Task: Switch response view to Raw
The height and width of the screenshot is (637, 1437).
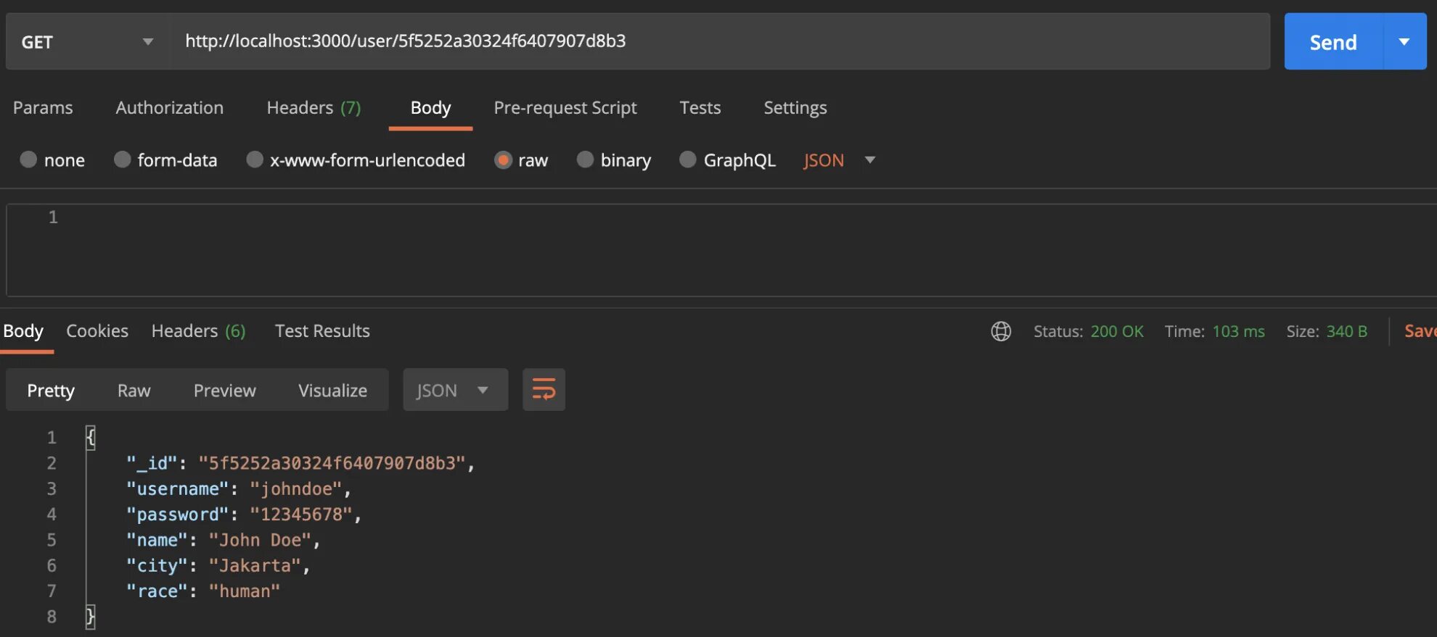Action: pyautogui.click(x=134, y=390)
